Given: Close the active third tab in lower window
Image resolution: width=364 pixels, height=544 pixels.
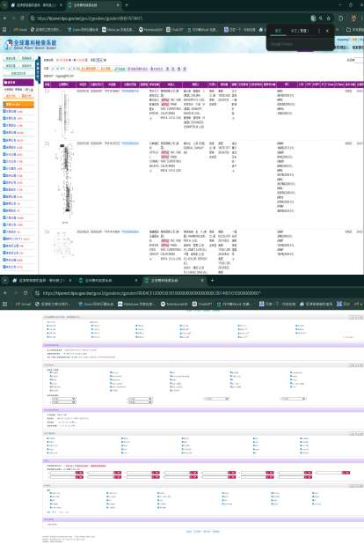Looking at the screenshot, I should (202, 280).
